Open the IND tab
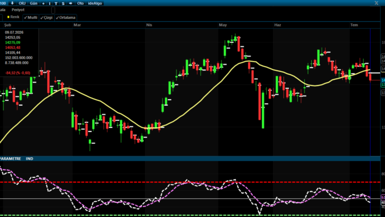 tap(29, 159)
